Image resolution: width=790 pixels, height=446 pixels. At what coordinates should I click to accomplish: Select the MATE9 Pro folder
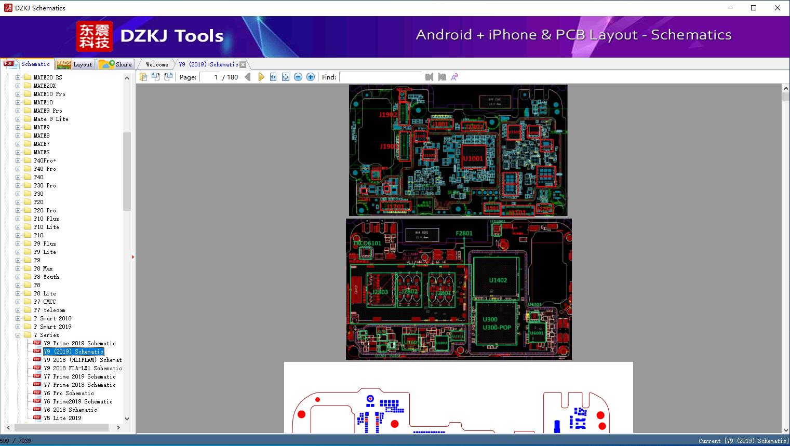click(x=48, y=111)
